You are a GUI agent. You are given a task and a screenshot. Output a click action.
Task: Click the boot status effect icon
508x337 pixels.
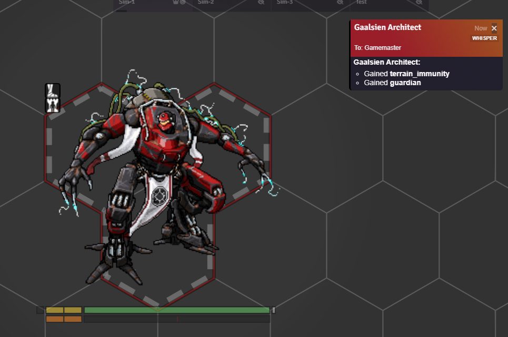pyautogui.click(x=53, y=90)
